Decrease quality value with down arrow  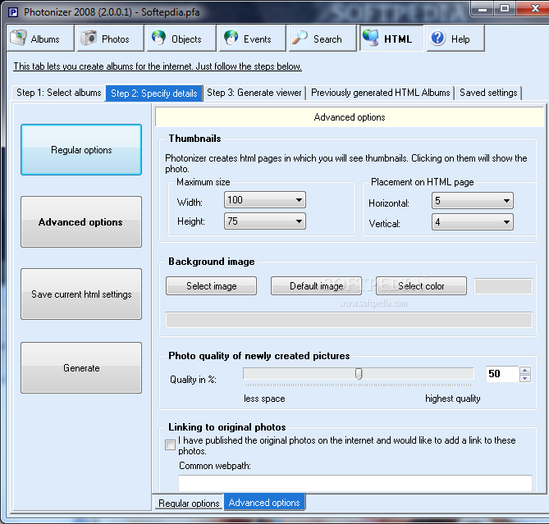pyautogui.click(x=525, y=378)
